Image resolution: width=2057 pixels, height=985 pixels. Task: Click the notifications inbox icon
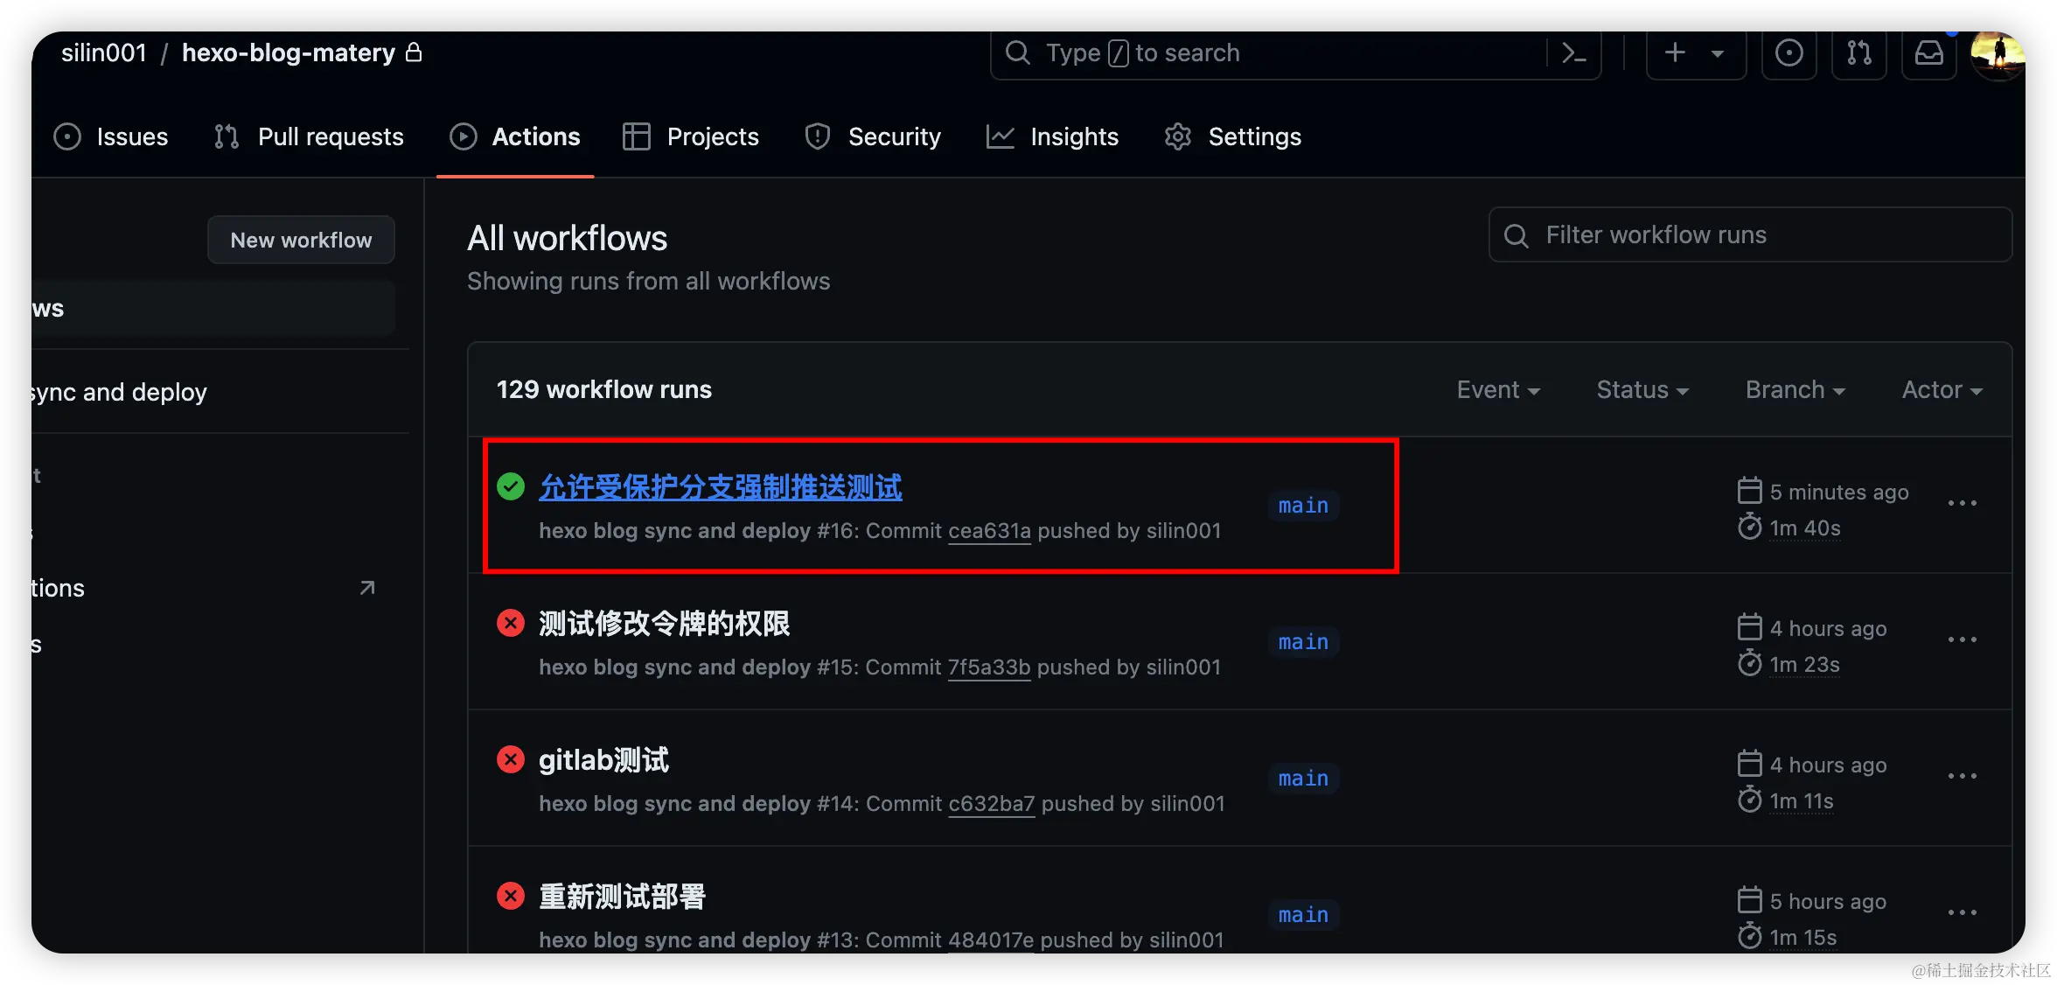(x=1928, y=53)
